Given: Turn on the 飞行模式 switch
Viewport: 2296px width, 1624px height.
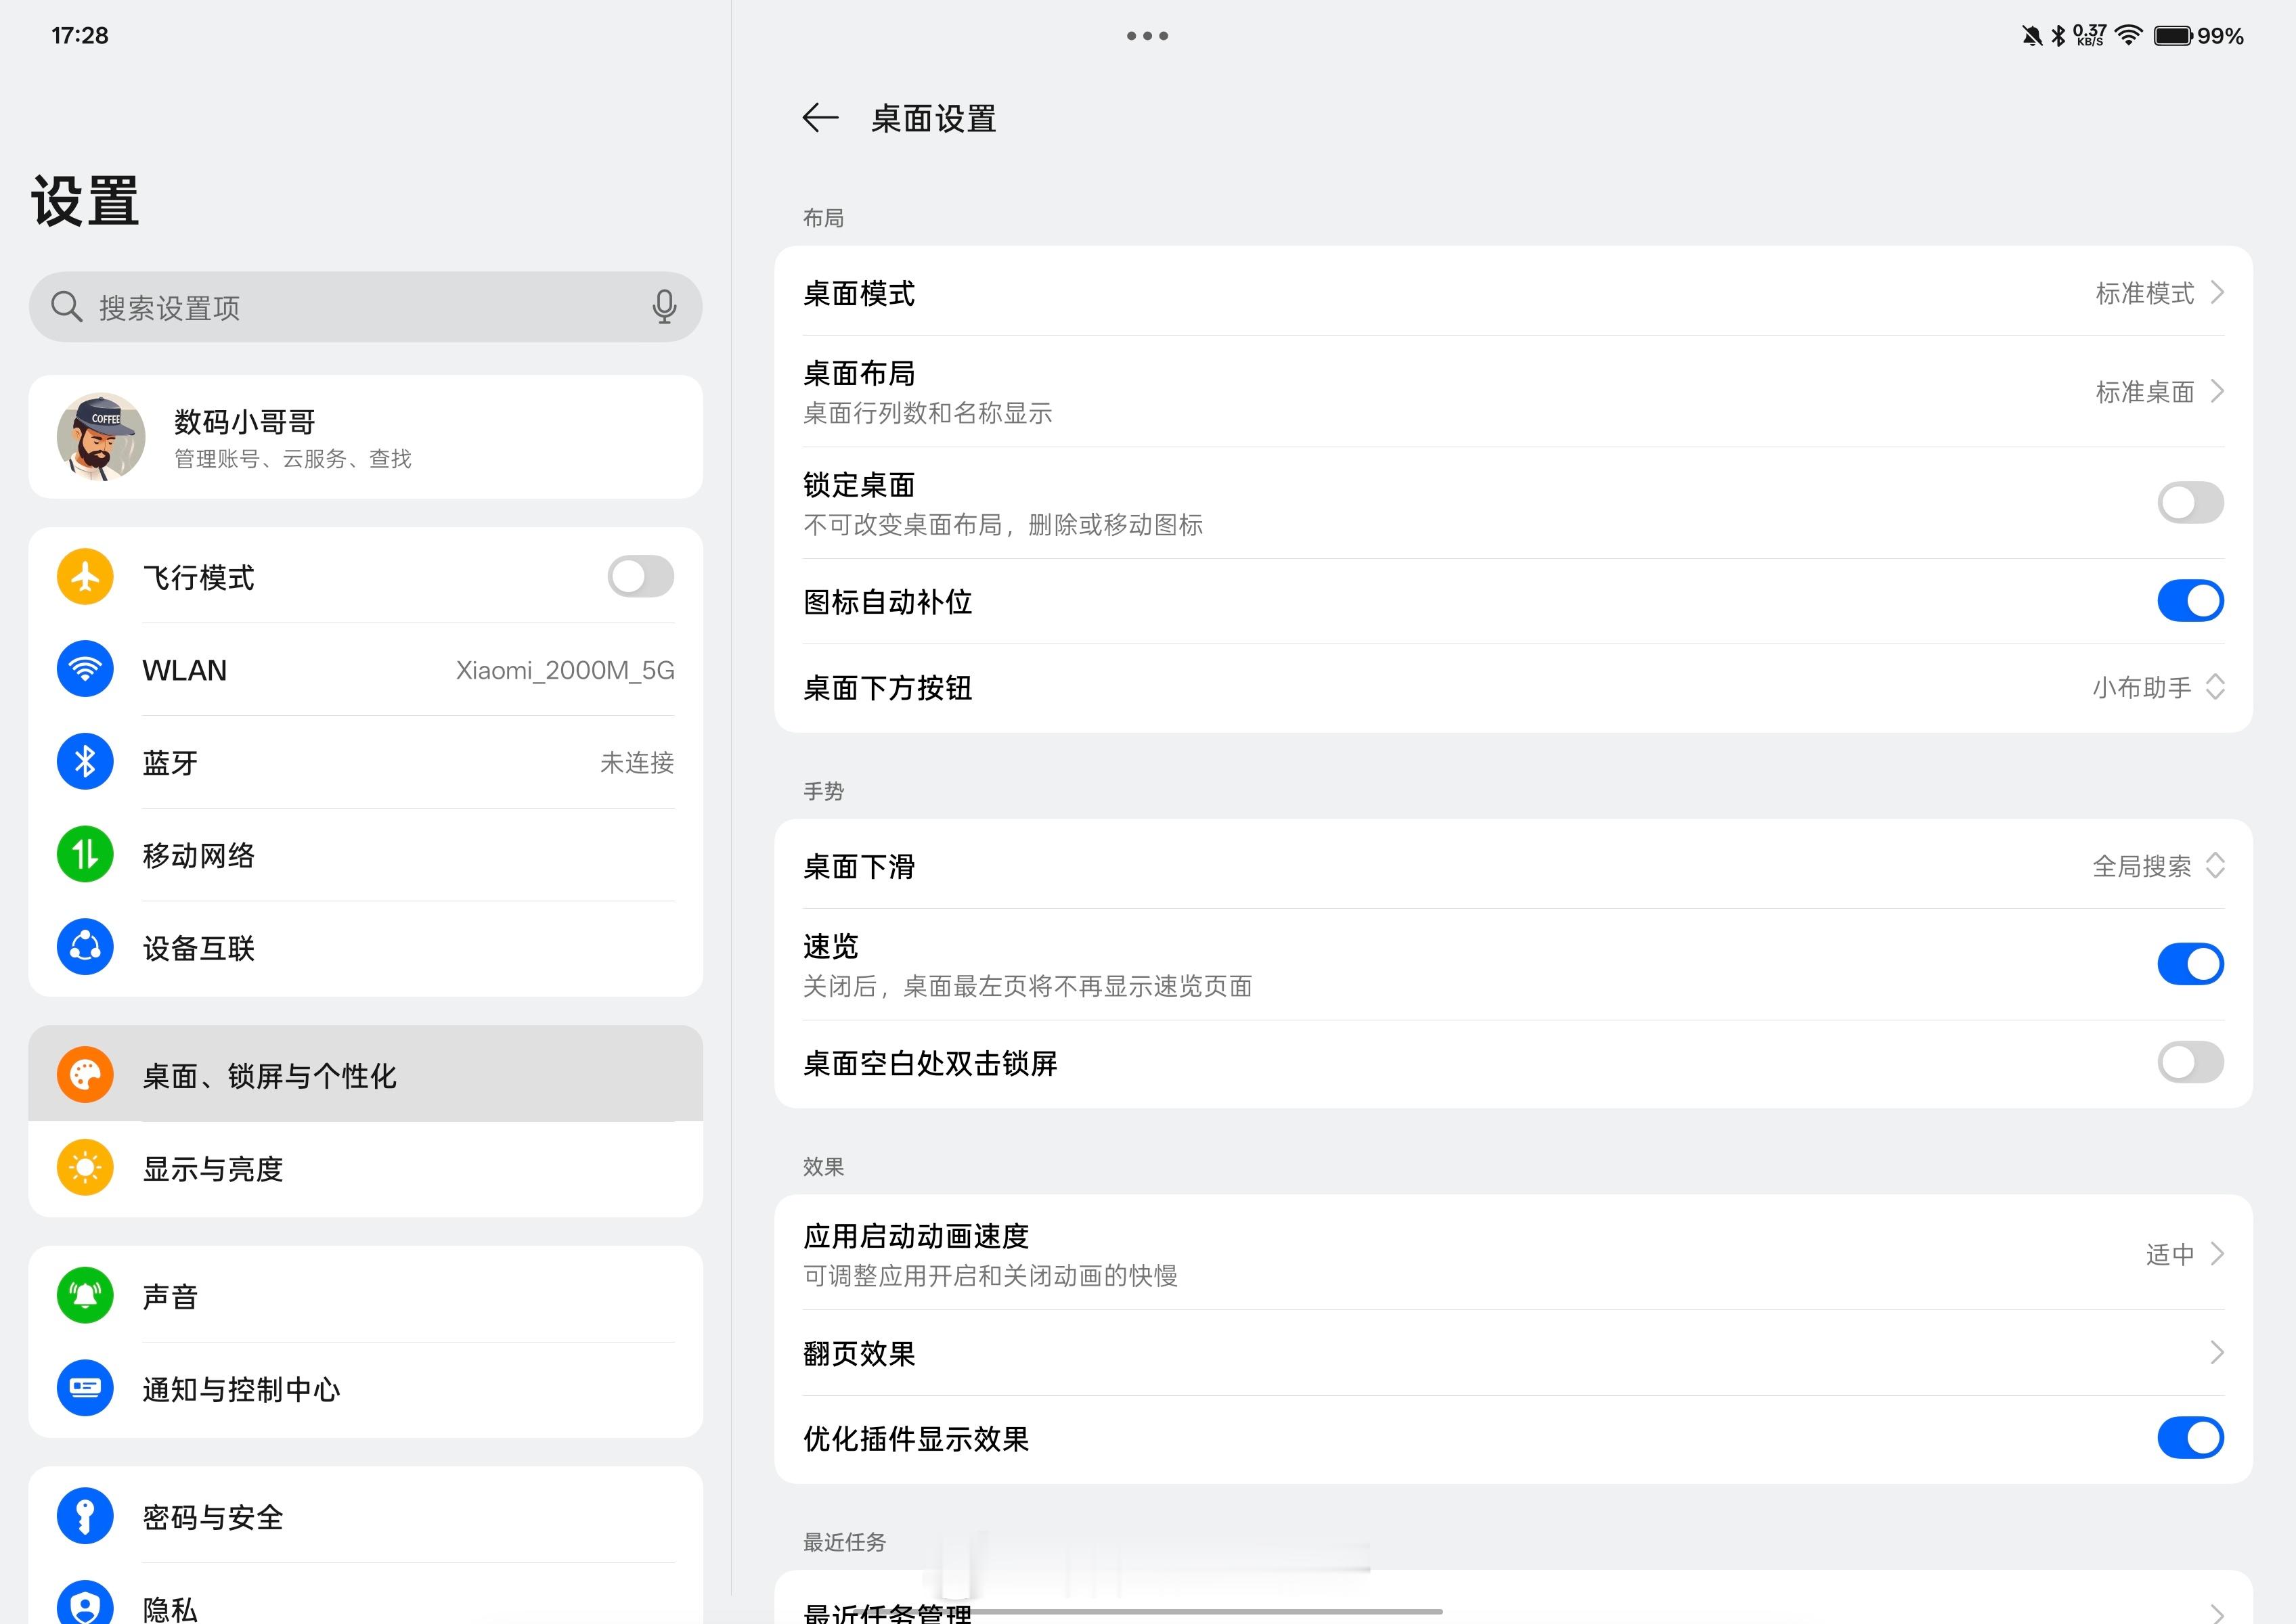Looking at the screenshot, I should 640,577.
